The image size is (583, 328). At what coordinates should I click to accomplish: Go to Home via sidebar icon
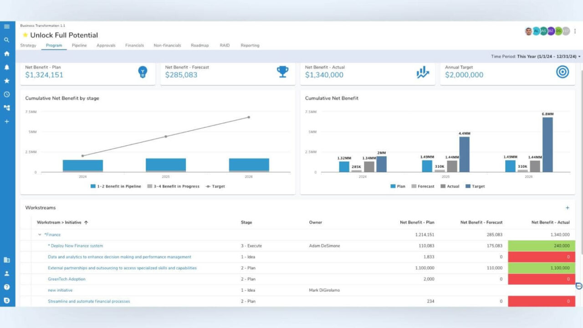[x=7, y=54]
